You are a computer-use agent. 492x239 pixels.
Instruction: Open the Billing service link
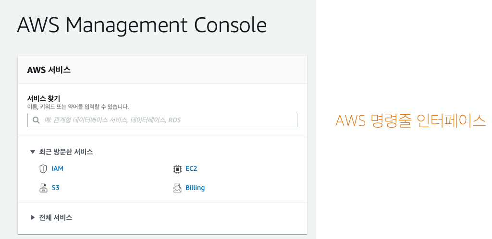(195, 188)
